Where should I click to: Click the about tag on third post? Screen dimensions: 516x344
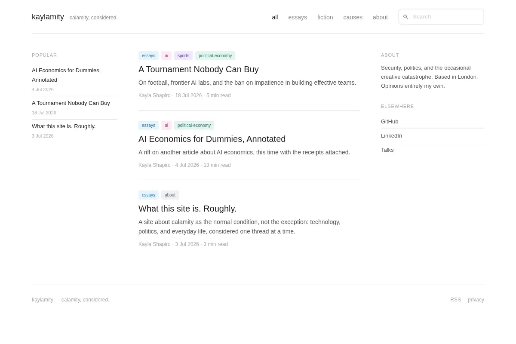(x=170, y=195)
